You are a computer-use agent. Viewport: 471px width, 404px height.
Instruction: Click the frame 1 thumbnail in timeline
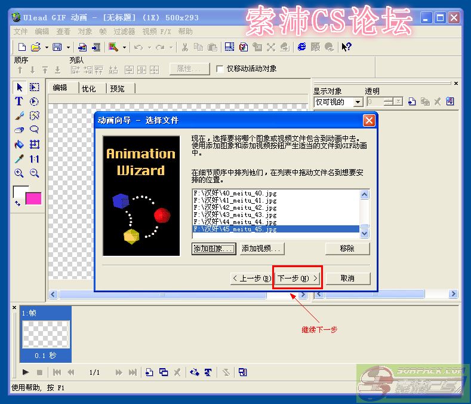(45, 334)
